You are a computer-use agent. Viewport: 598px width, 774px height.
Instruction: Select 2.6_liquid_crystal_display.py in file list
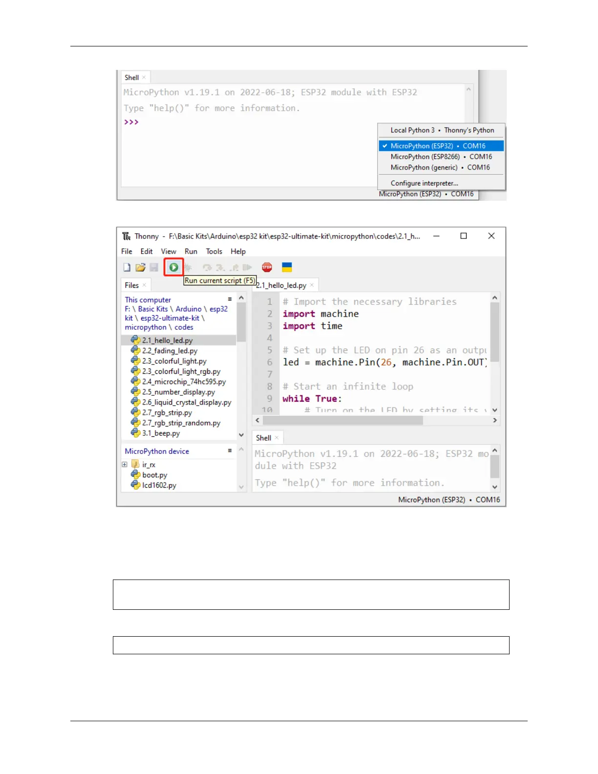(181, 402)
